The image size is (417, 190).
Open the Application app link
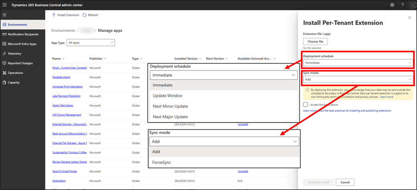click(x=59, y=181)
